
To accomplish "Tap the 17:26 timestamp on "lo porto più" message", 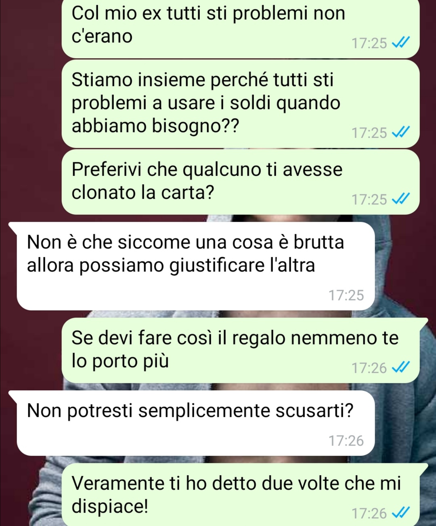I will pos(369,368).
